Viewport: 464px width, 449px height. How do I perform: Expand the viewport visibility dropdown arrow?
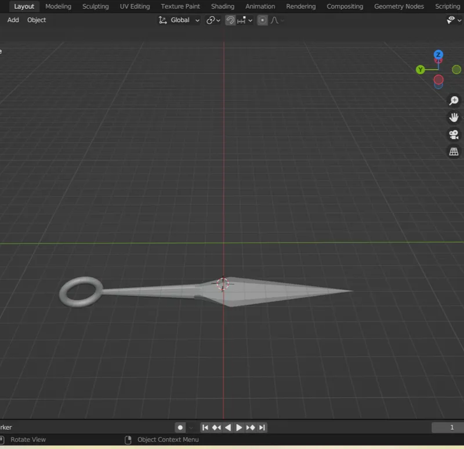click(459, 20)
